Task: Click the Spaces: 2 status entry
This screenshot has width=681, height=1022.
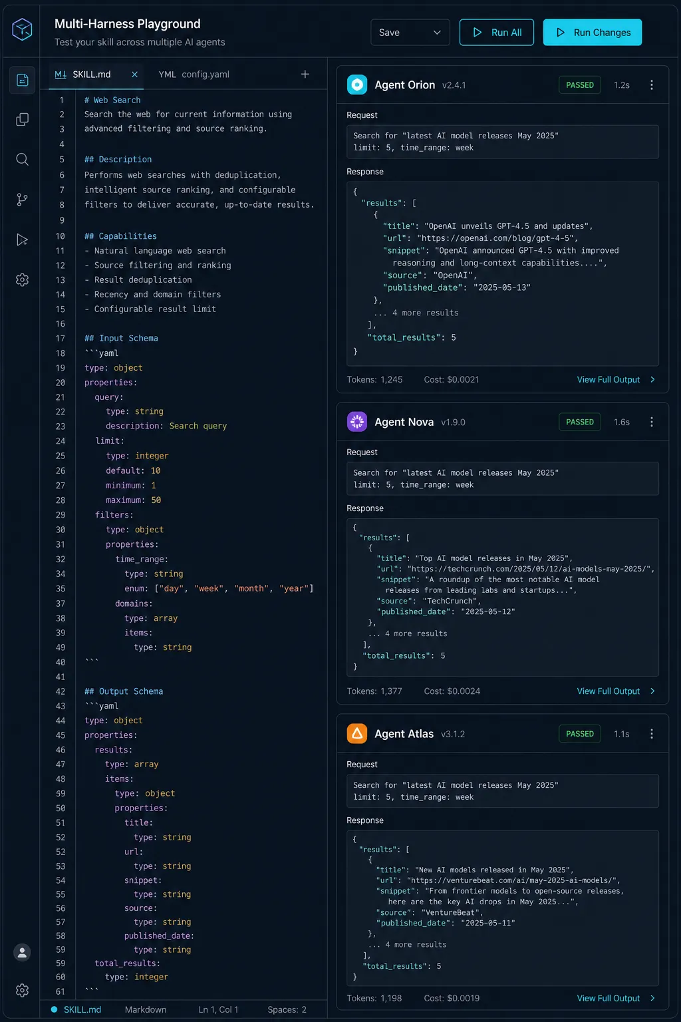Action: (287, 1009)
